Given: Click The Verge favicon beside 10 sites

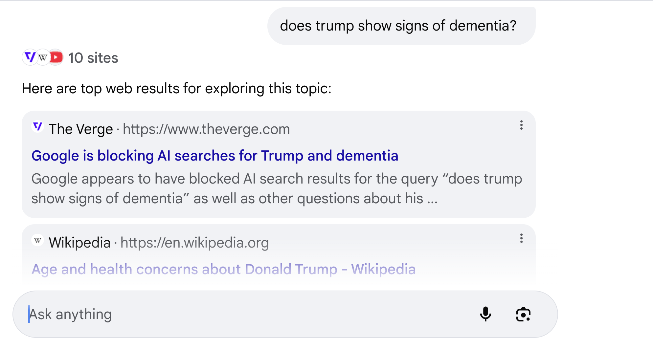Looking at the screenshot, I should (x=30, y=57).
